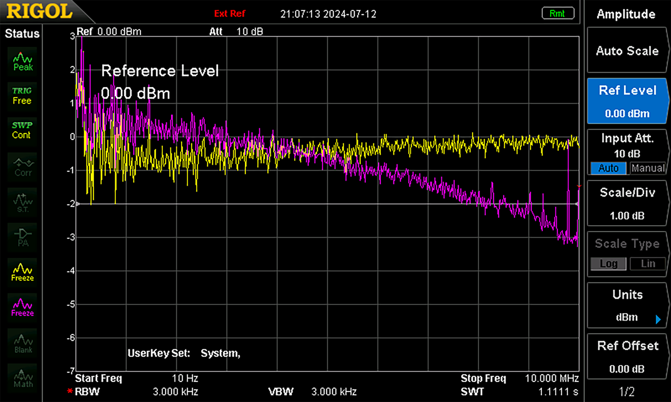Select Lin scale type

coord(648,264)
